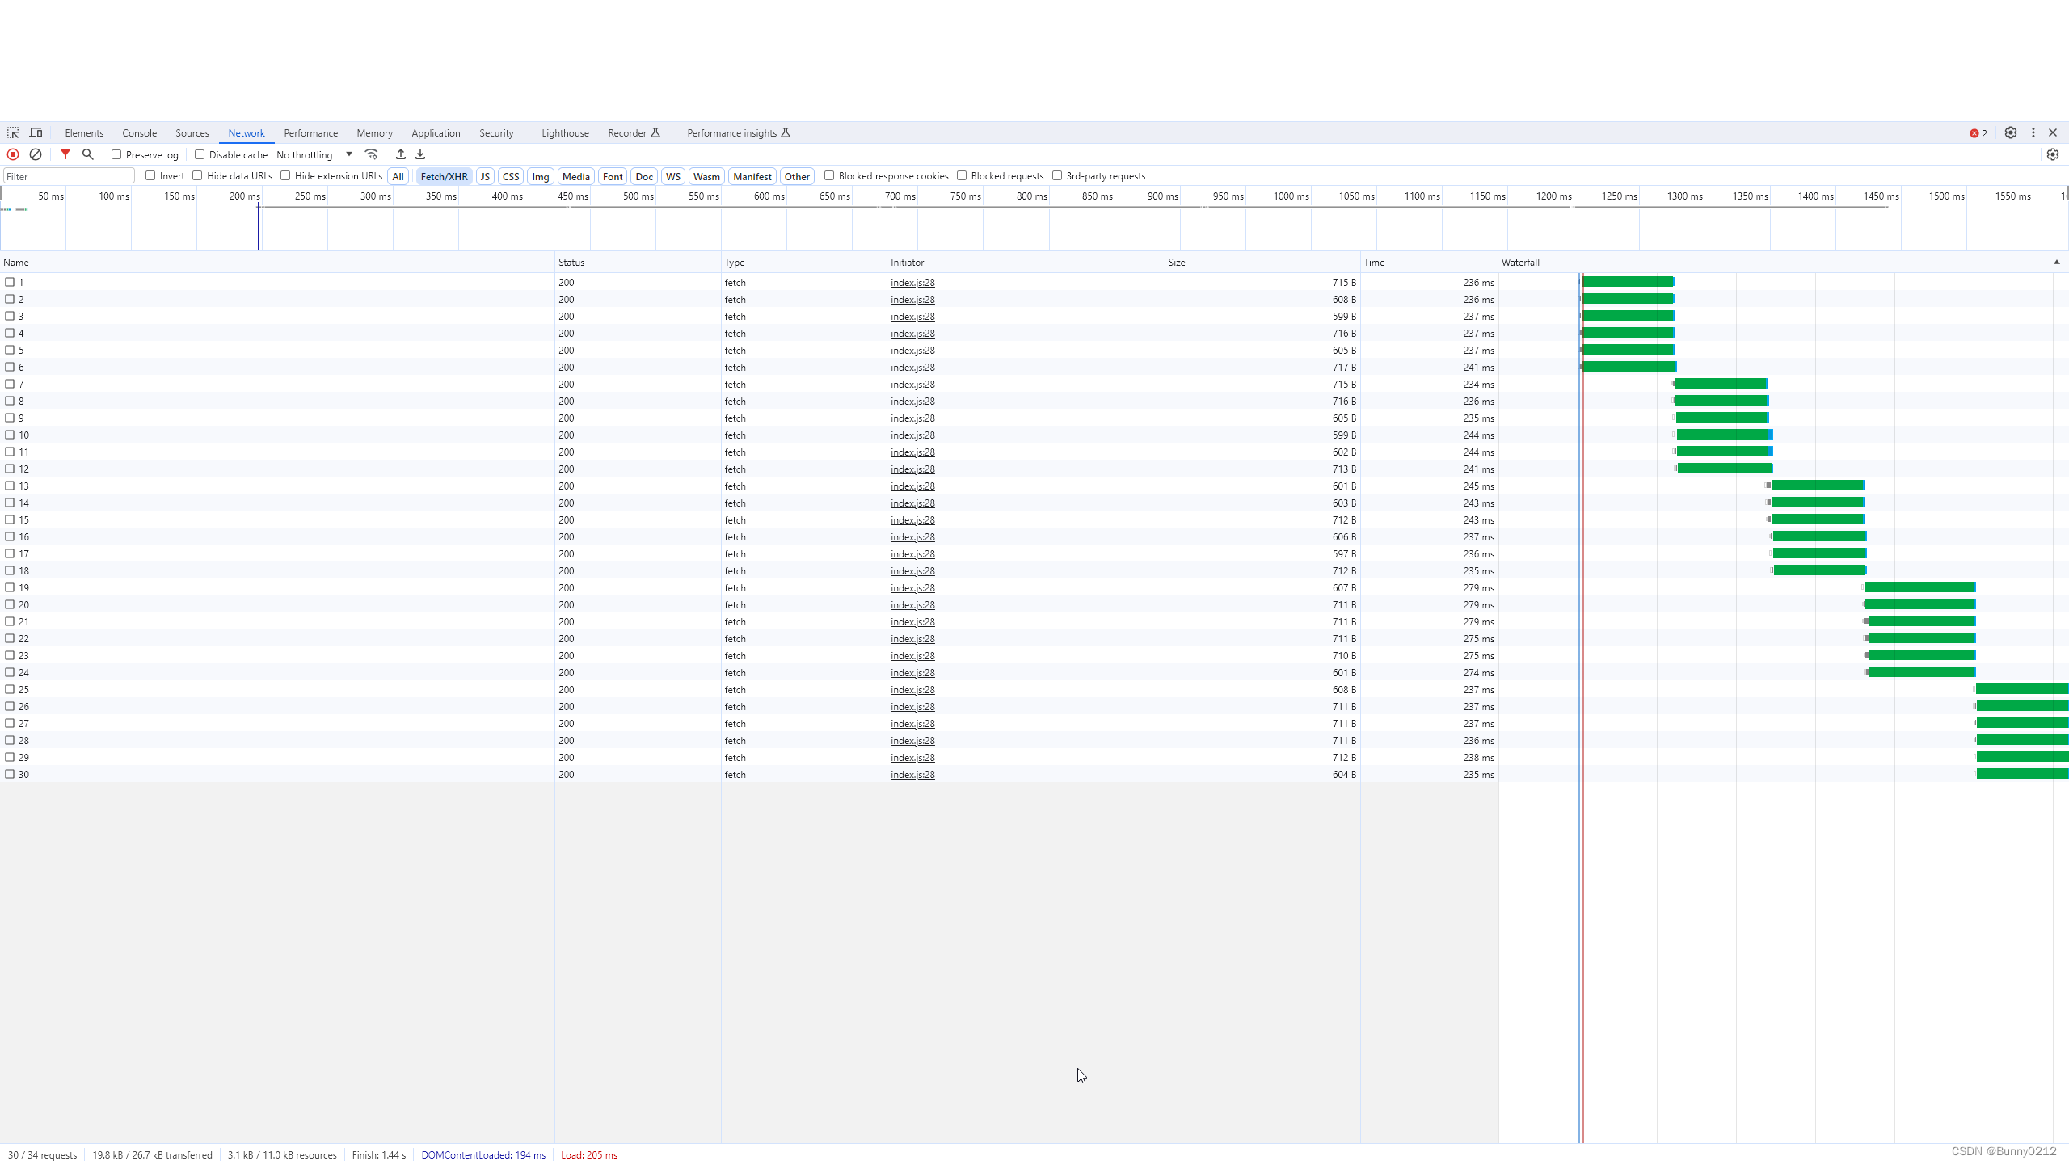Switch to the Performance tab

pos(310,132)
